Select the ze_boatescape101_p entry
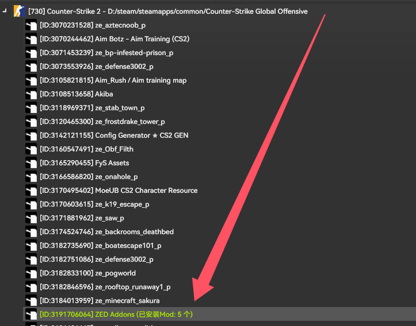The height and width of the screenshot is (326, 416). click(x=101, y=245)
